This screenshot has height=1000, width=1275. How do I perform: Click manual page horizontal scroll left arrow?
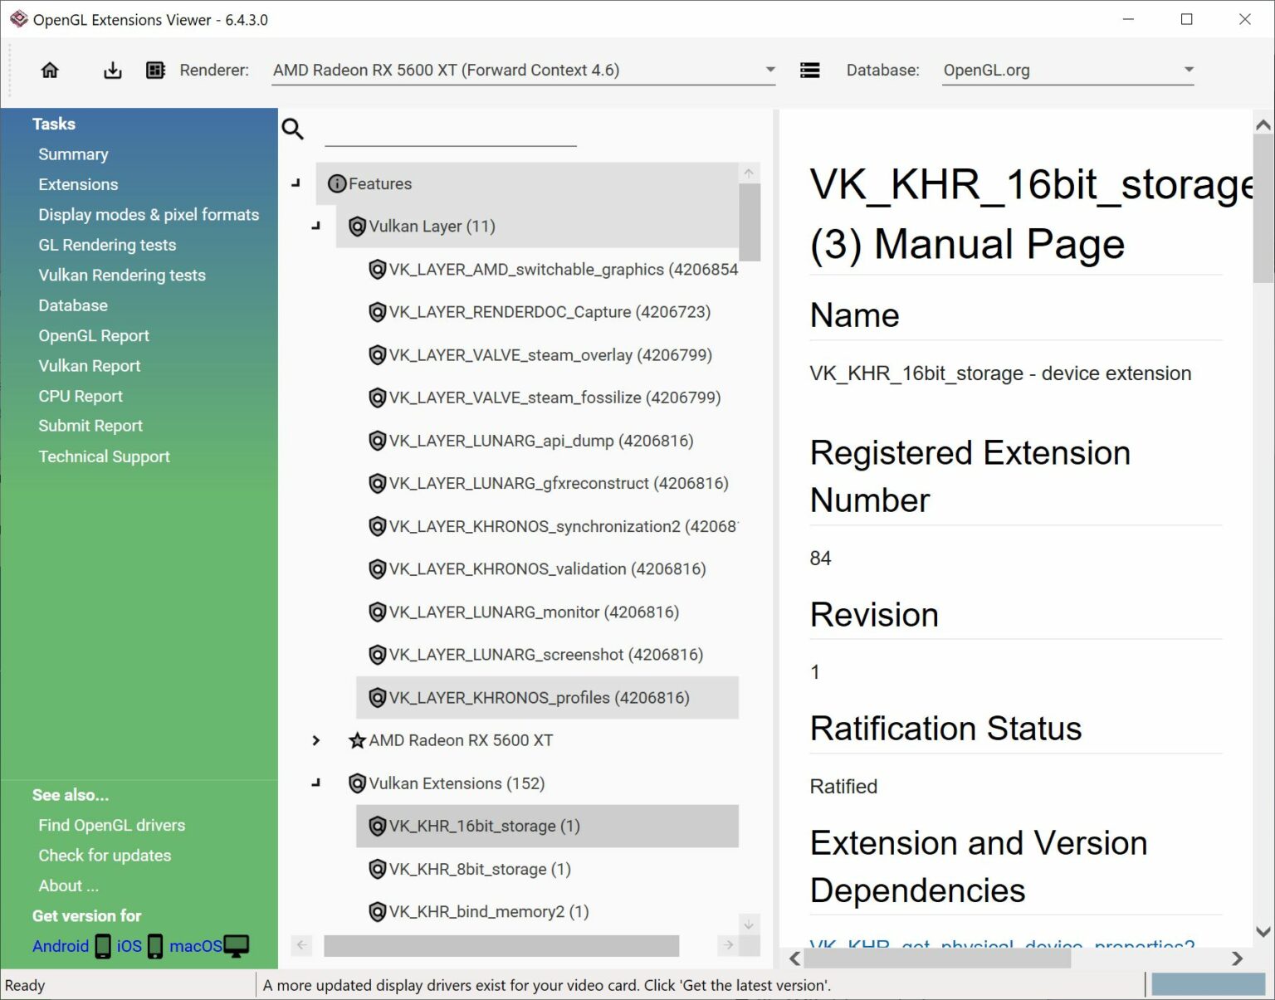(x=794, y=959)
